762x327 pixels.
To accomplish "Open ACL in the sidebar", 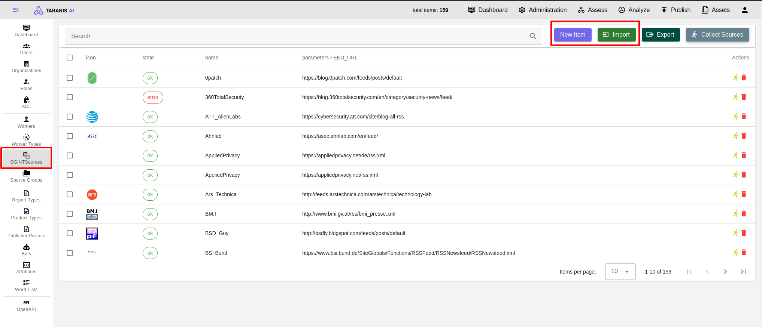I will [x=26, y=103].
